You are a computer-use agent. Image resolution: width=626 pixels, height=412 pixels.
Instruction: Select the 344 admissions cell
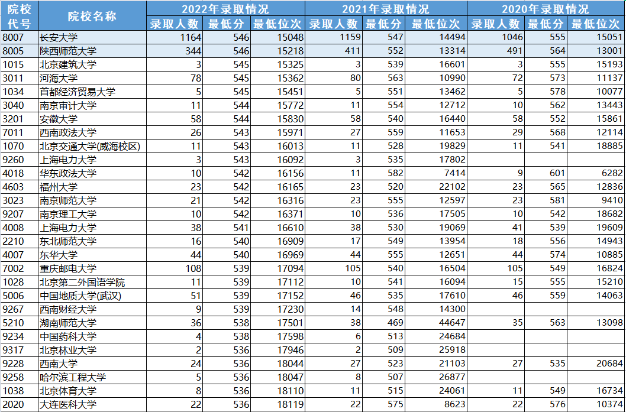coord(175,51)
